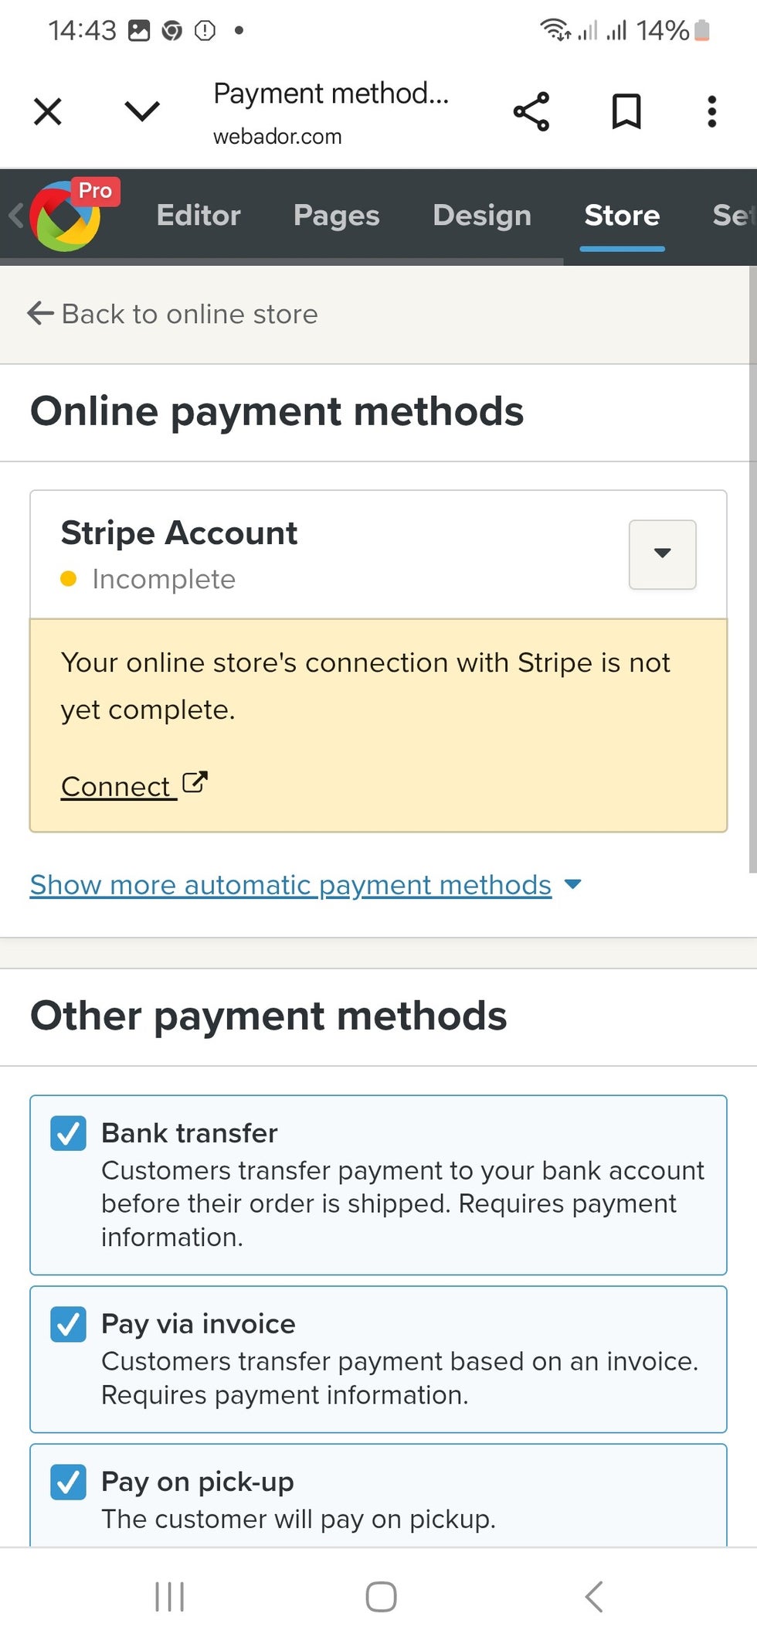This screenshot has width=757, height=1641.
Task: Expand Show more automatic payment methods
Action: point(305,884)
